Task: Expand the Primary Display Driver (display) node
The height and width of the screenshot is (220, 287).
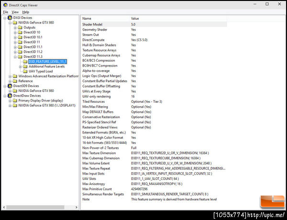Action: (10, 100)
